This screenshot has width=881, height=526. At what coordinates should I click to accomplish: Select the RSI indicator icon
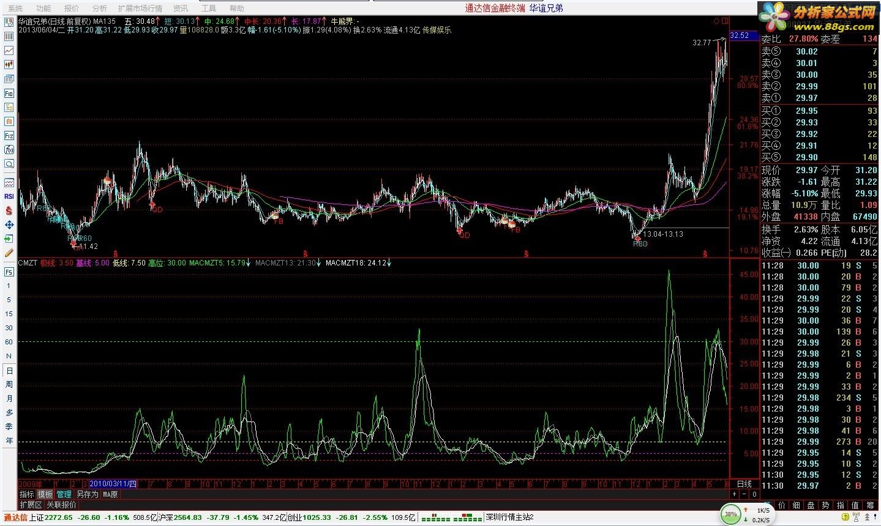(x=9, y=196)
